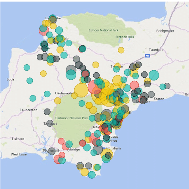
Task: Select gray bubble covering Plymouth label
Action: pyautogui.click(x=52, y=151)
